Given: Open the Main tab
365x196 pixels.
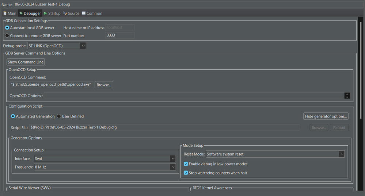Looking at the screenshot, I should [10, 14].
